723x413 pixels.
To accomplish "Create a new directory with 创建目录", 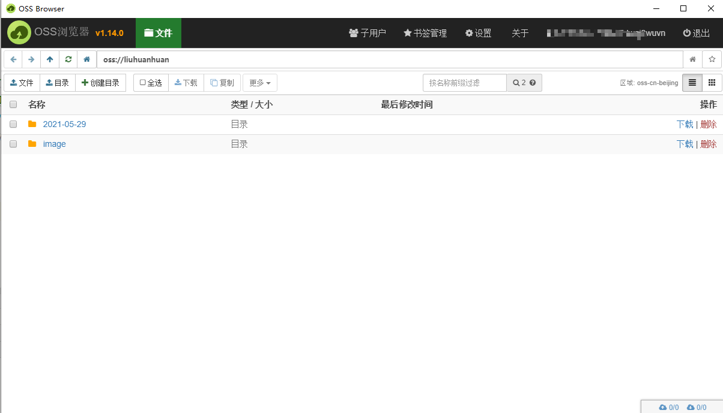I will 100,83.
